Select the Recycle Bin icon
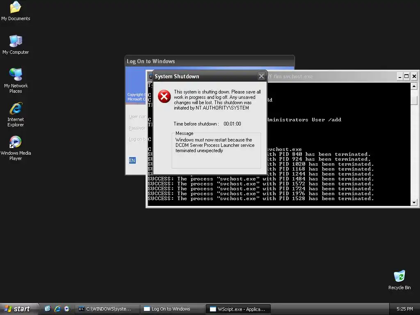Image resolution: width=420 pixels, height=315 pixels. [x=399, y=280]
